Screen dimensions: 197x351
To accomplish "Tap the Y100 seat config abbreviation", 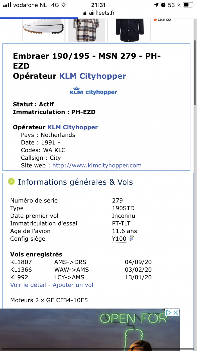I will coord(119,239).
